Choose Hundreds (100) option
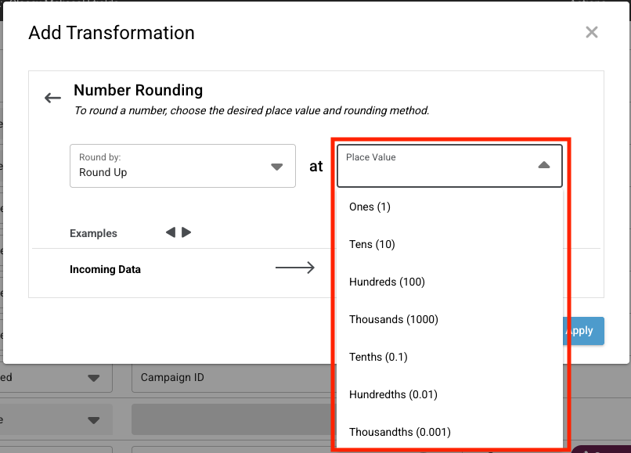The width and height of the screenshot is (631, 453). (449, 282)
